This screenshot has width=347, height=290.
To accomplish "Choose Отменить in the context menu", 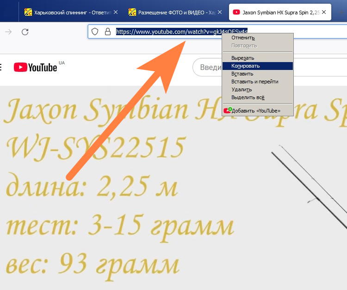I will click(x=258, y=38).
